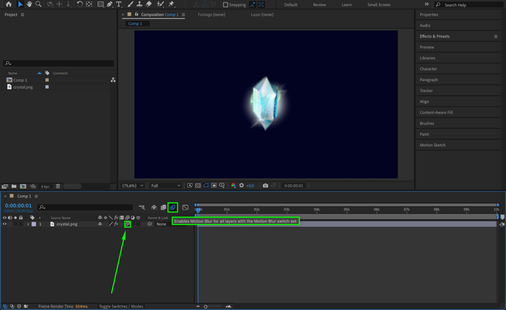Click the Toggle Switches / Modes button
Viewport: 506px width, 310px height.
tap(121, 306)
